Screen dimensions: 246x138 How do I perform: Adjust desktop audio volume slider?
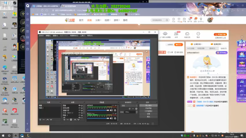(x=98, y=110)
